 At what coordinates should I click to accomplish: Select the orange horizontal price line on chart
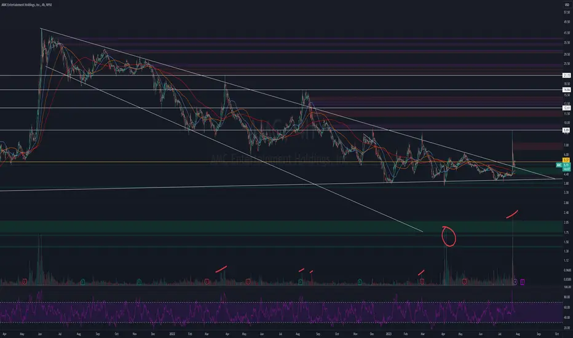pos(280,162)
